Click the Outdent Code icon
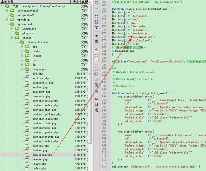The width and height of the screenshot is (206, 171). pyautogui.click(x=97, y=104)
